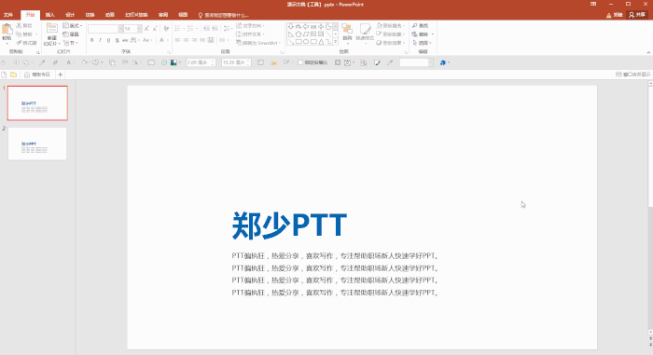Open Align Text (对齐文本) dropdown

click(251, 34)
